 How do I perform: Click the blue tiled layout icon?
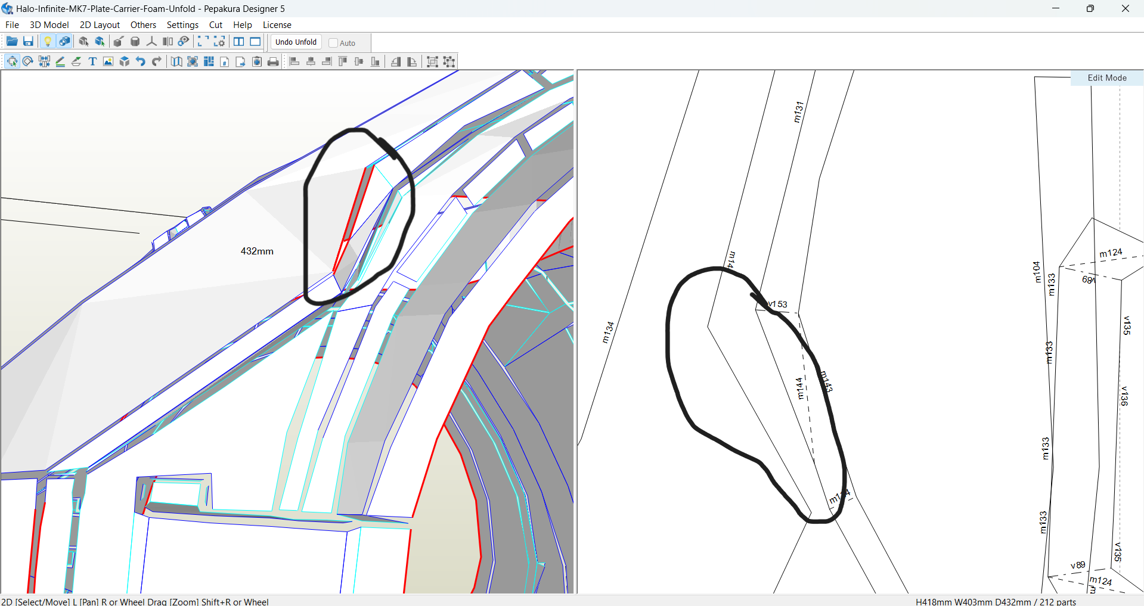click(209, 61)
